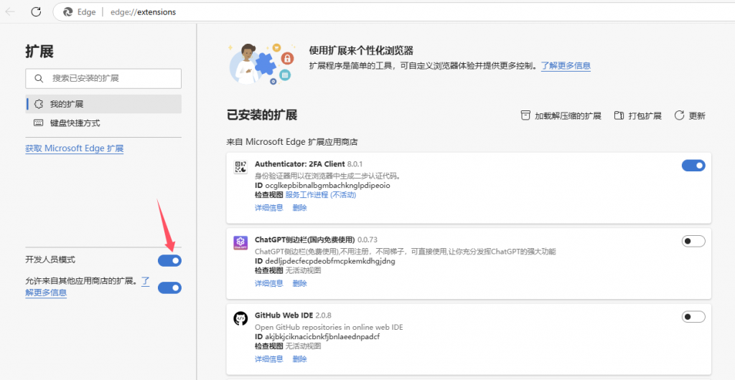735x380 pixels.
Task: Enable the GitHub Web IDE toggle
Action: click(x=693, y=317)
